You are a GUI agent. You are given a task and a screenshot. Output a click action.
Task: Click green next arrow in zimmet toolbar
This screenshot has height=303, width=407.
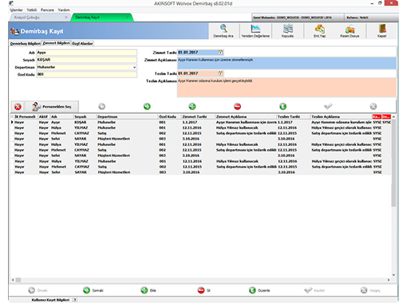pos(147,107)
